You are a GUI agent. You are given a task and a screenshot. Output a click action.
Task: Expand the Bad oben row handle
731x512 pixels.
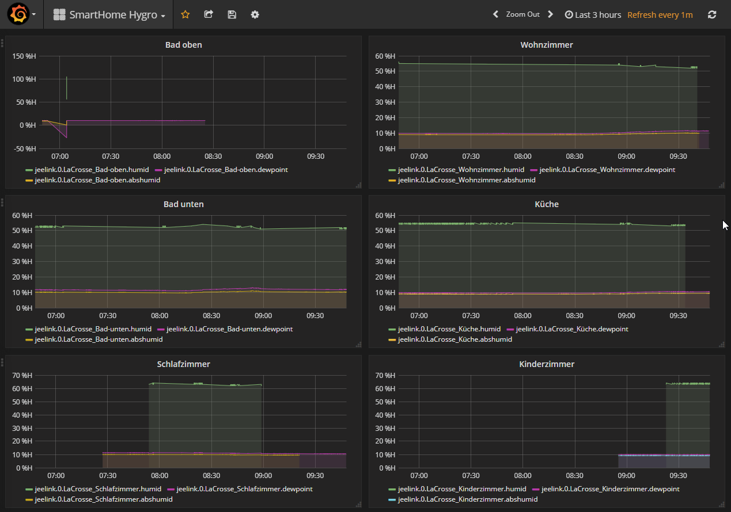[2, 43]
